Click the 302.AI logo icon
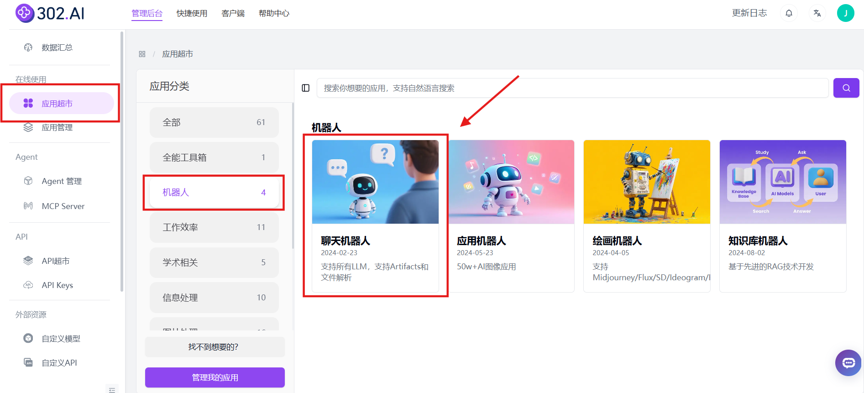864x393 pixels. [25, 13]
